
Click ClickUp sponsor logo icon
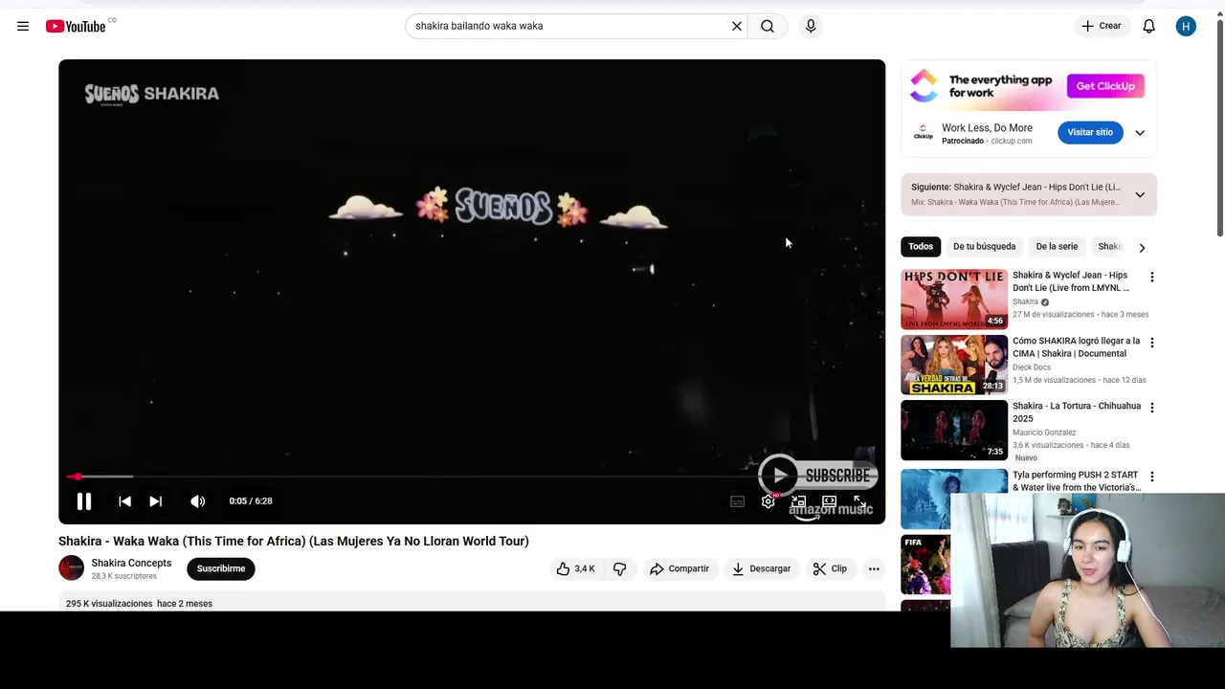(x=924, y=133)
